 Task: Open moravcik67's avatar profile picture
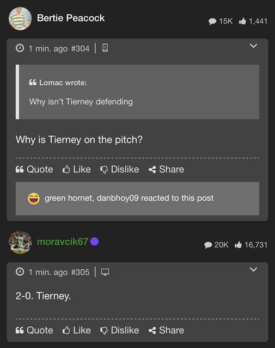pos(20,242)
